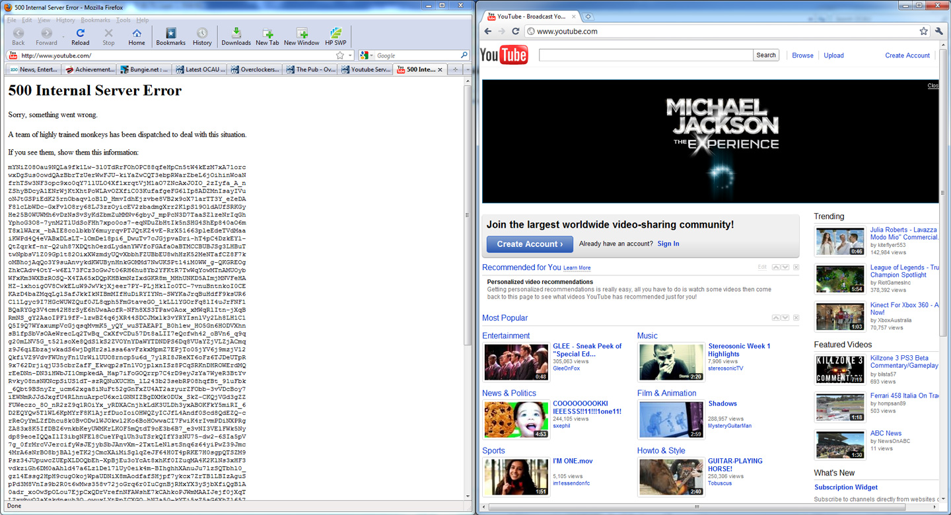Click the New Tab toolbar icon in Firefox
951x515 pixels.
click(267, 36)
